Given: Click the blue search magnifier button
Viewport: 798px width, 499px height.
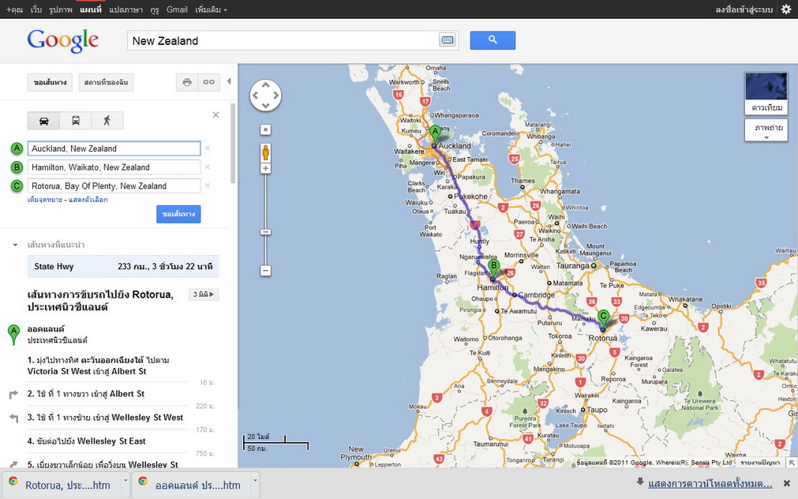Looking at the screenshot, I should (493, 40).
